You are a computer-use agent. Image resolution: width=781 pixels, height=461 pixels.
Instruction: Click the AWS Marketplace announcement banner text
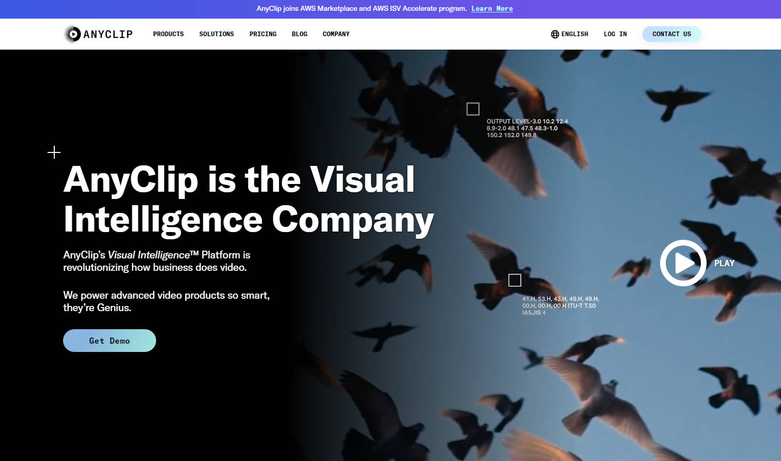362,9
